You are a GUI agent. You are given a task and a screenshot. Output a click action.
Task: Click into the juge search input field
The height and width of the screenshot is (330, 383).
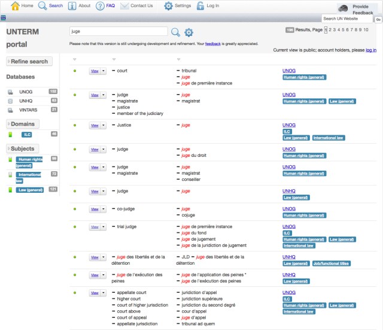pos(118,31)
